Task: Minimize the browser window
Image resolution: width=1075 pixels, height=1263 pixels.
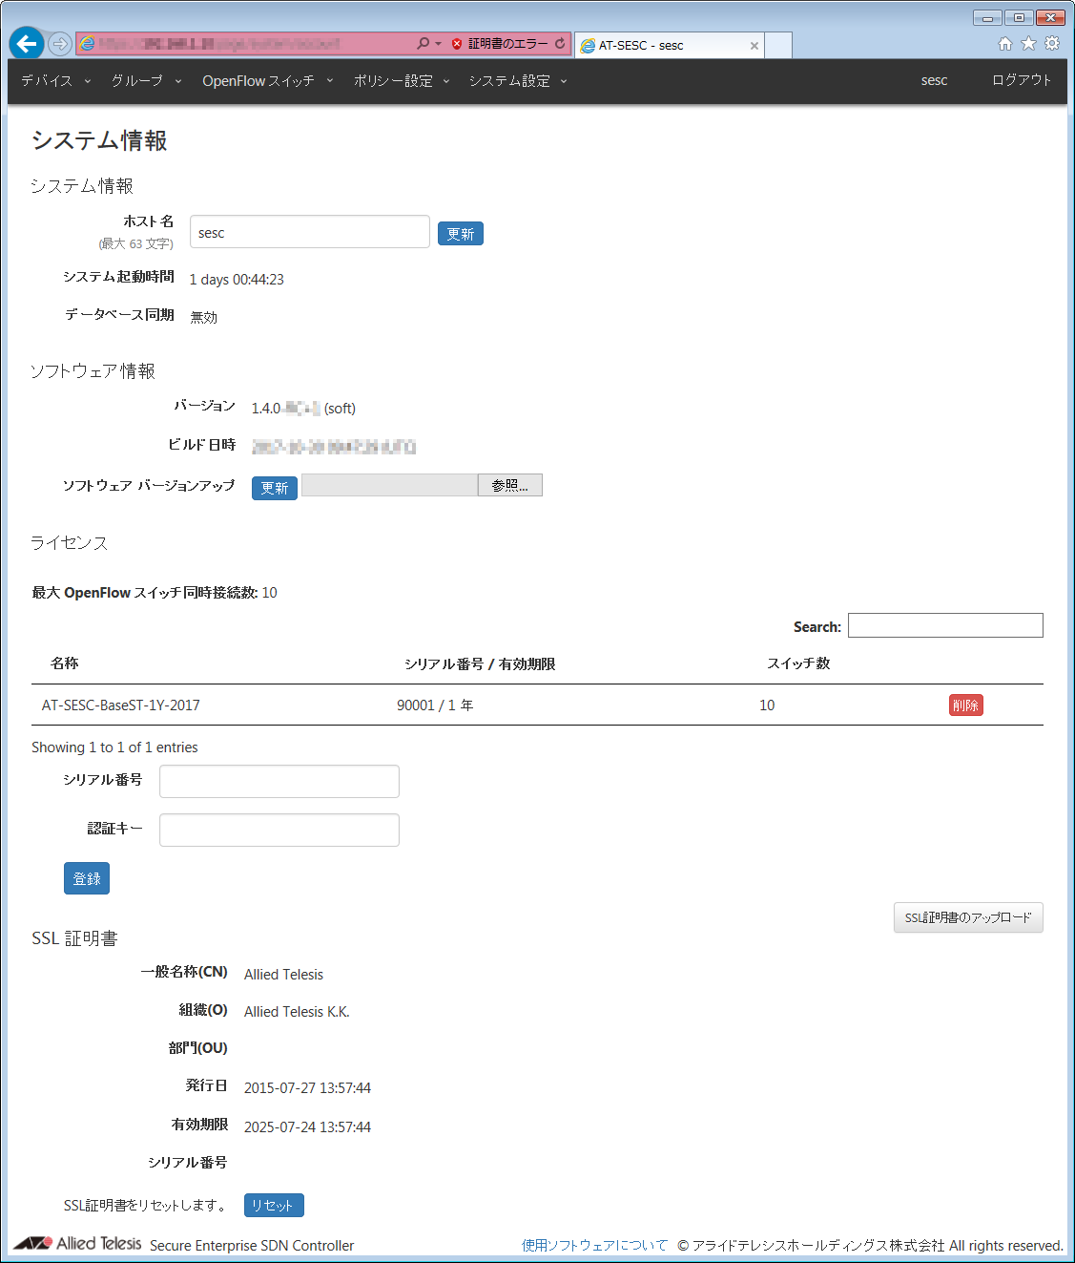Action: [987, 17]
